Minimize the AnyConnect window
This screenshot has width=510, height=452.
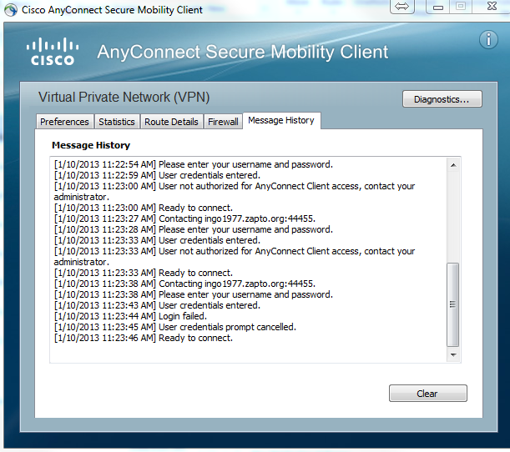pyautogui.click(x=437, y=7)
